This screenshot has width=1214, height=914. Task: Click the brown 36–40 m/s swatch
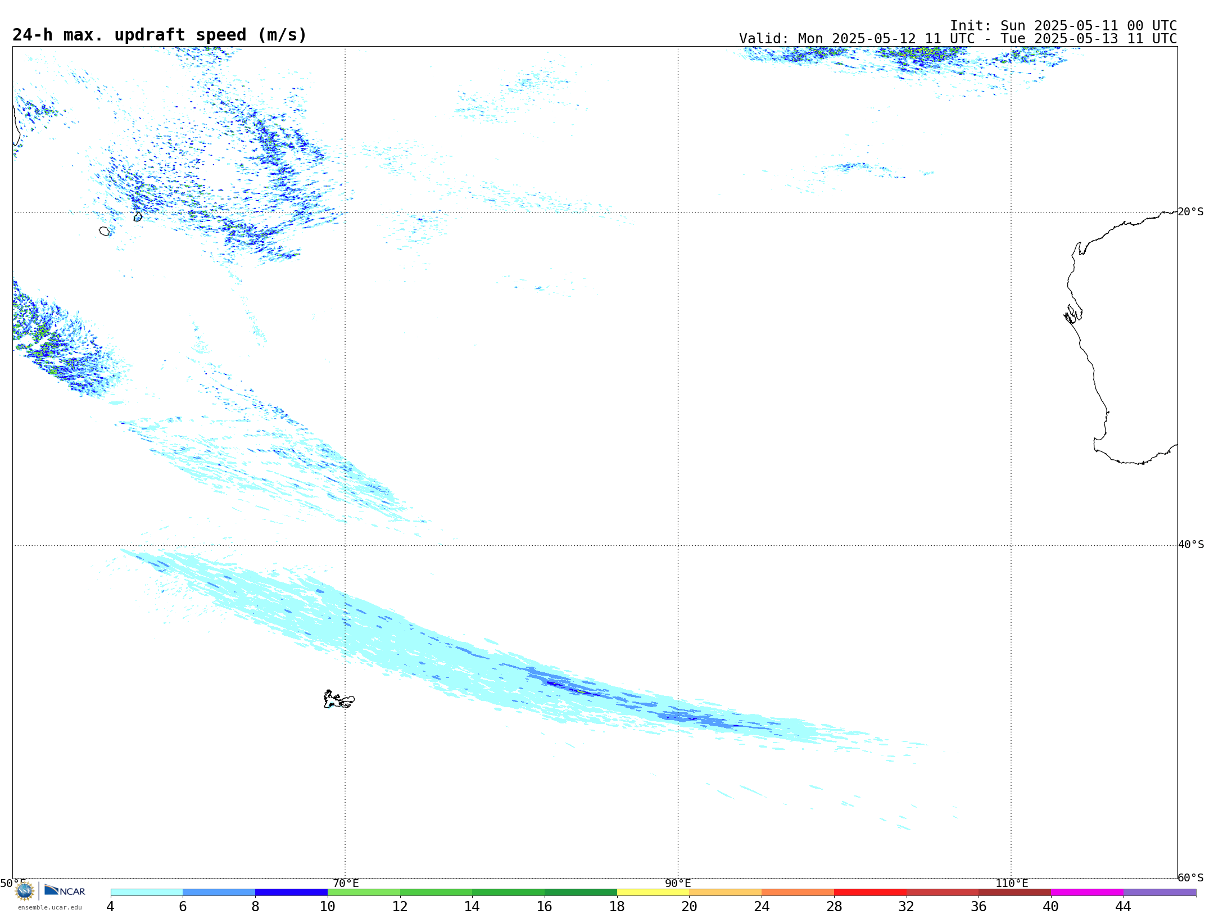click(1015, 893)
